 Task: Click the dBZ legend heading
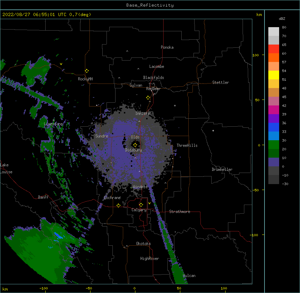coord(282,18)
